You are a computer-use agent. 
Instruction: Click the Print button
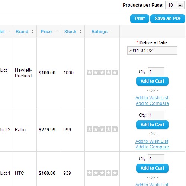139,19
